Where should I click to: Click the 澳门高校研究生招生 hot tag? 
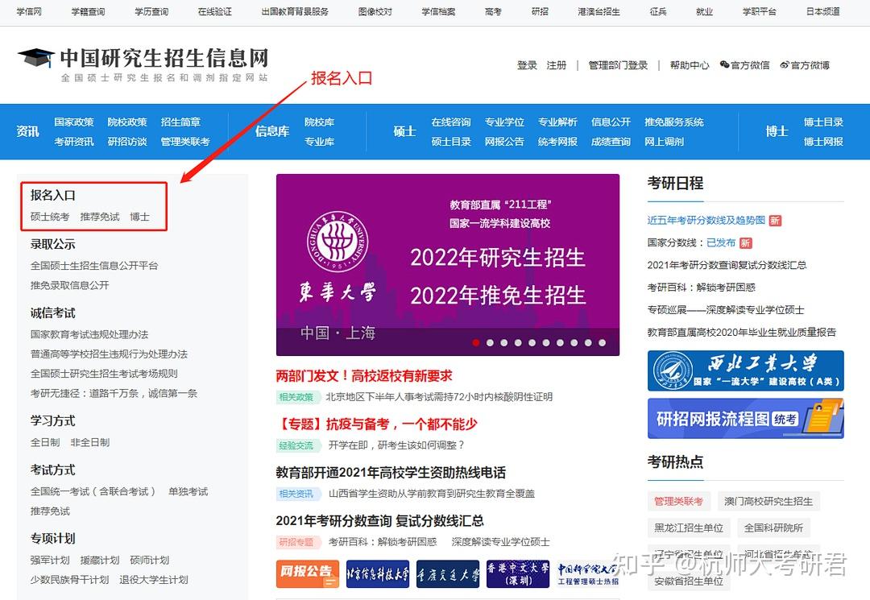pyautogui.click(x=768, y=501)
